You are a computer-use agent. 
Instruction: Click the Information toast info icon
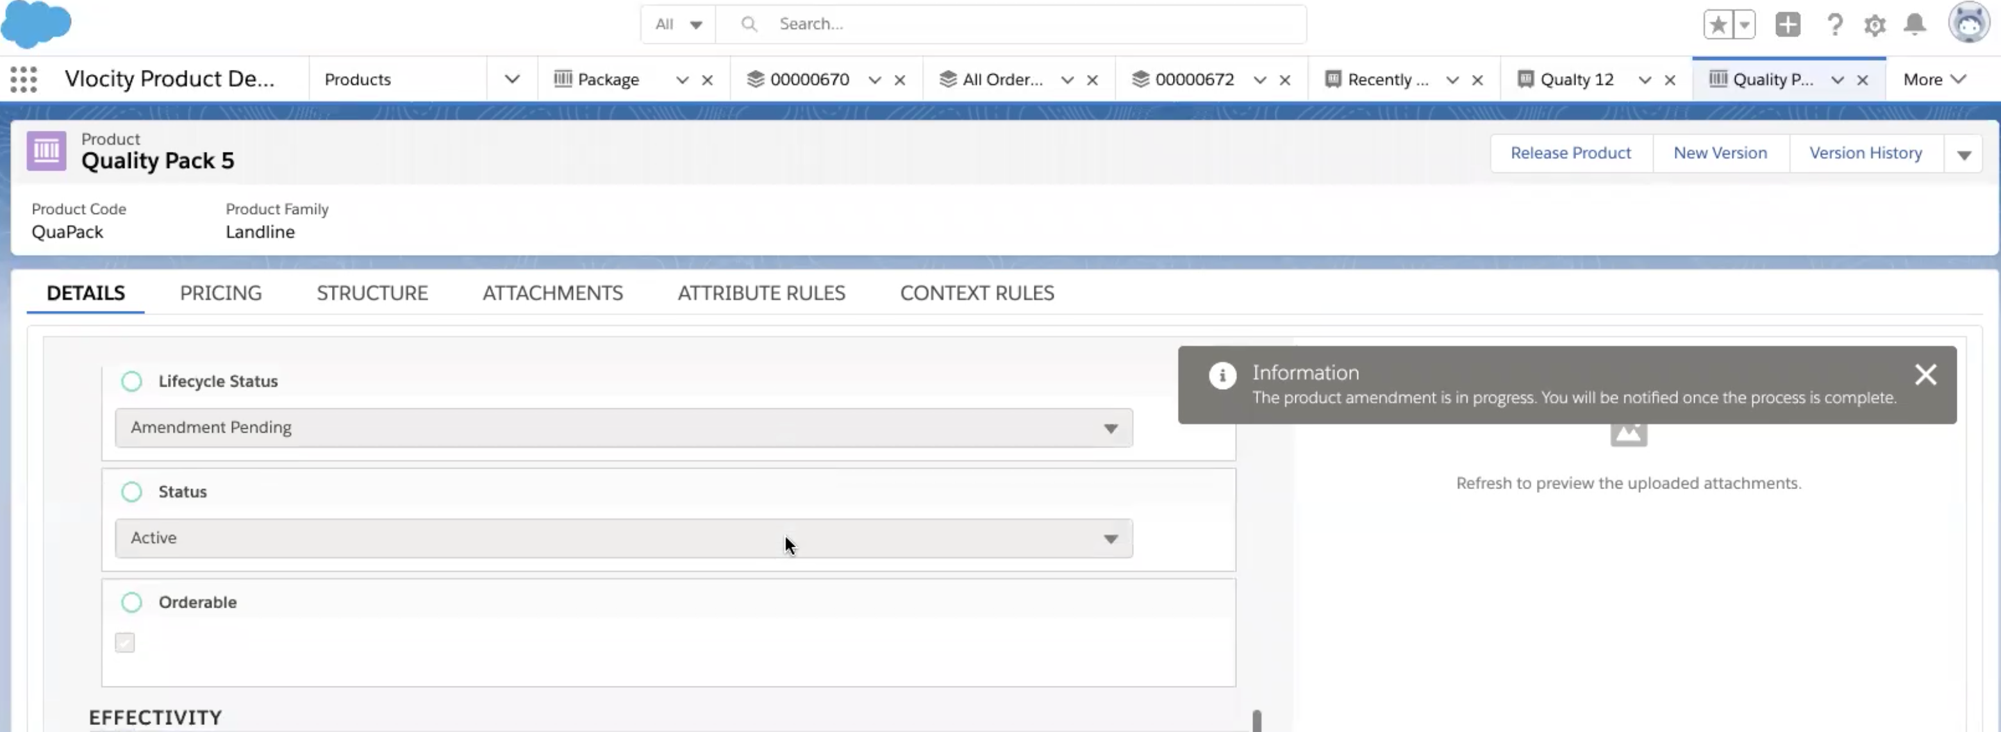click(x=1222, y=376)
